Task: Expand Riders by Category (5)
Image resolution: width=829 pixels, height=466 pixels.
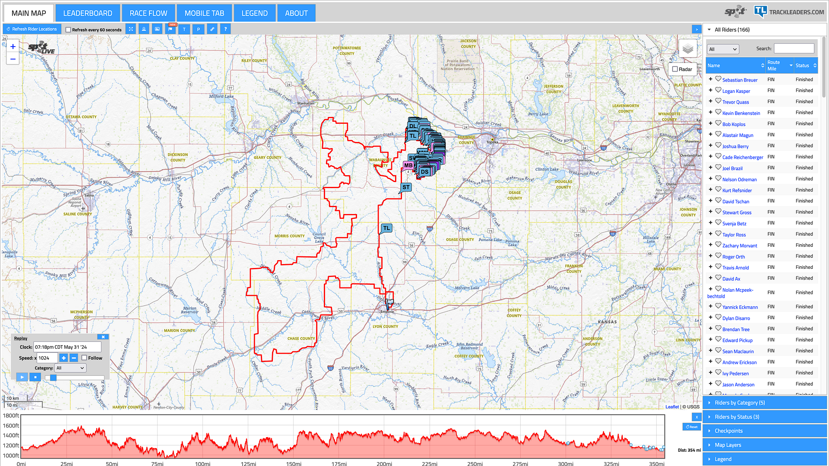Action: [765, 403]
